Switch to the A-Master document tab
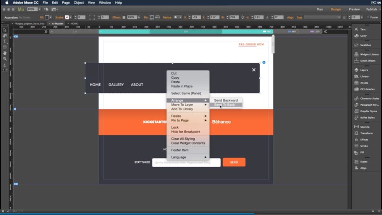382x215 pixels. pyautogui.click(x=57, y=24)
